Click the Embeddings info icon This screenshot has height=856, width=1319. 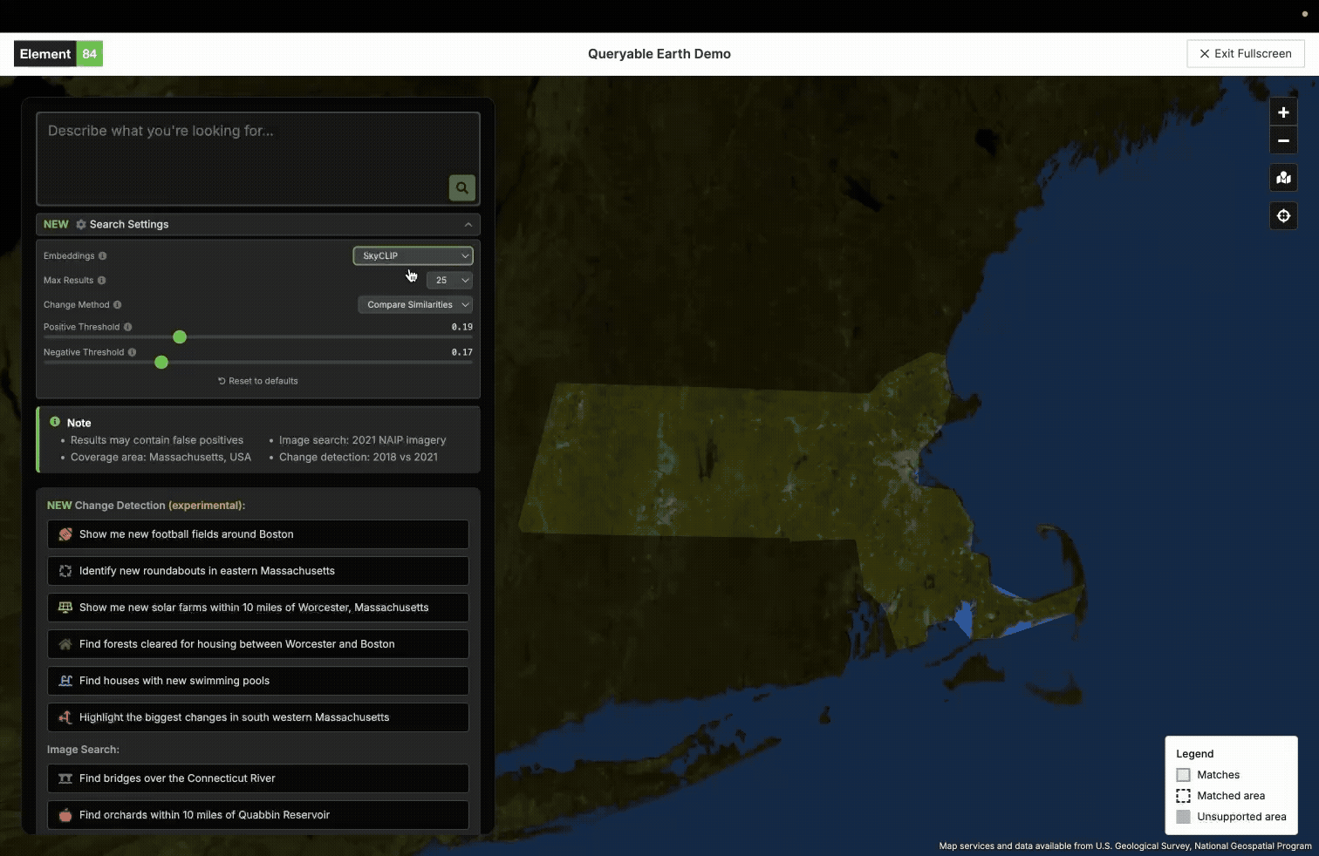[103, 256]
